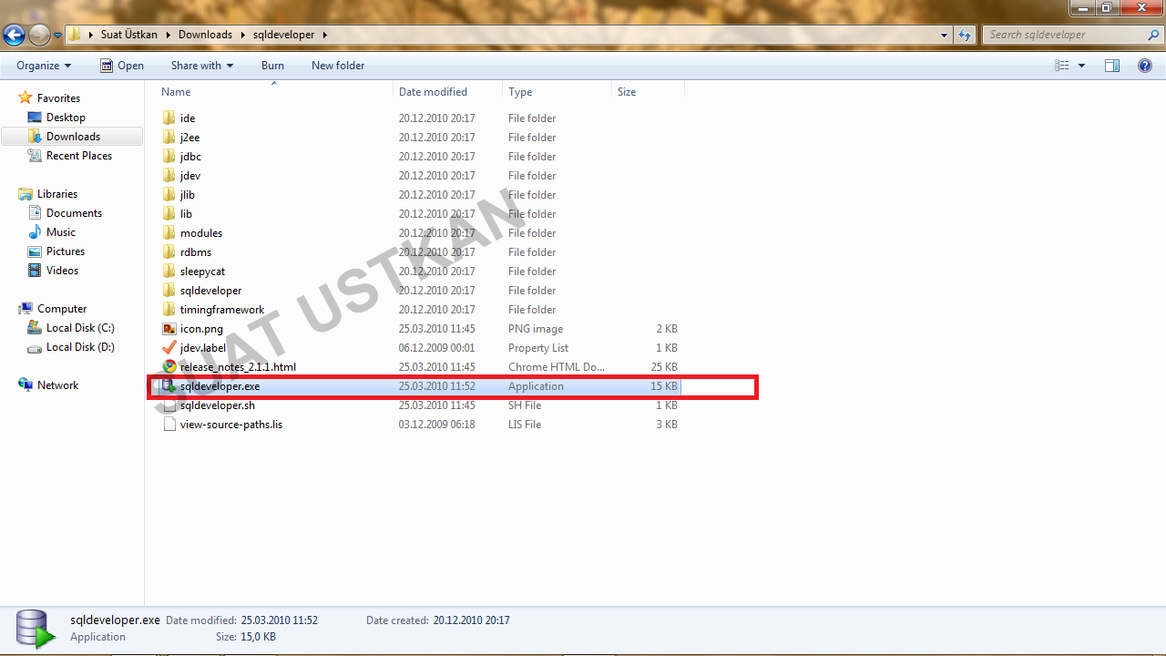Click New folder in the toolbar
Viewport: 1166px width, 656px height.
(338, 66)
